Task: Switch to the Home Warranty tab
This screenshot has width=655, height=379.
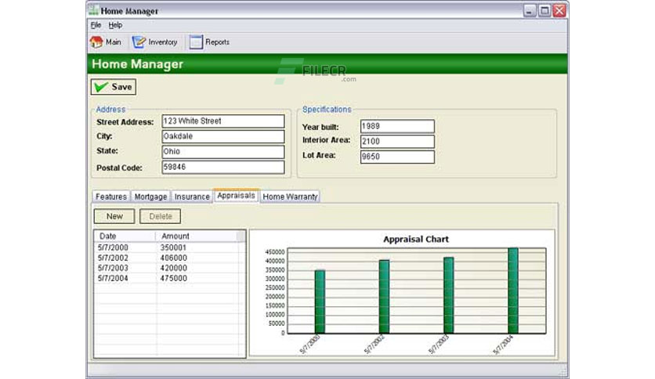Action: click(290, 197)
